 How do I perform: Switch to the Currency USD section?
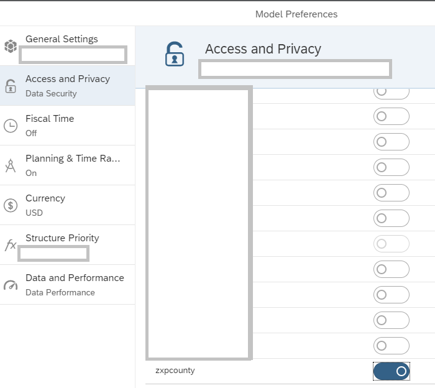tap(45, 198)
